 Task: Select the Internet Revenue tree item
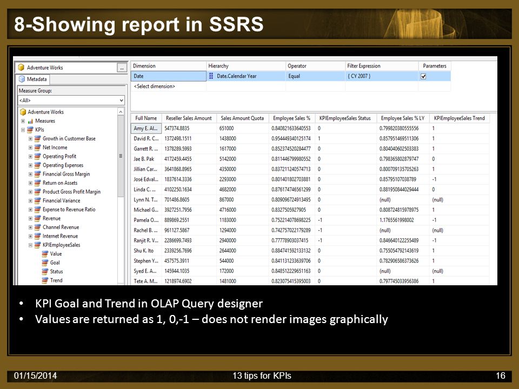60,236
